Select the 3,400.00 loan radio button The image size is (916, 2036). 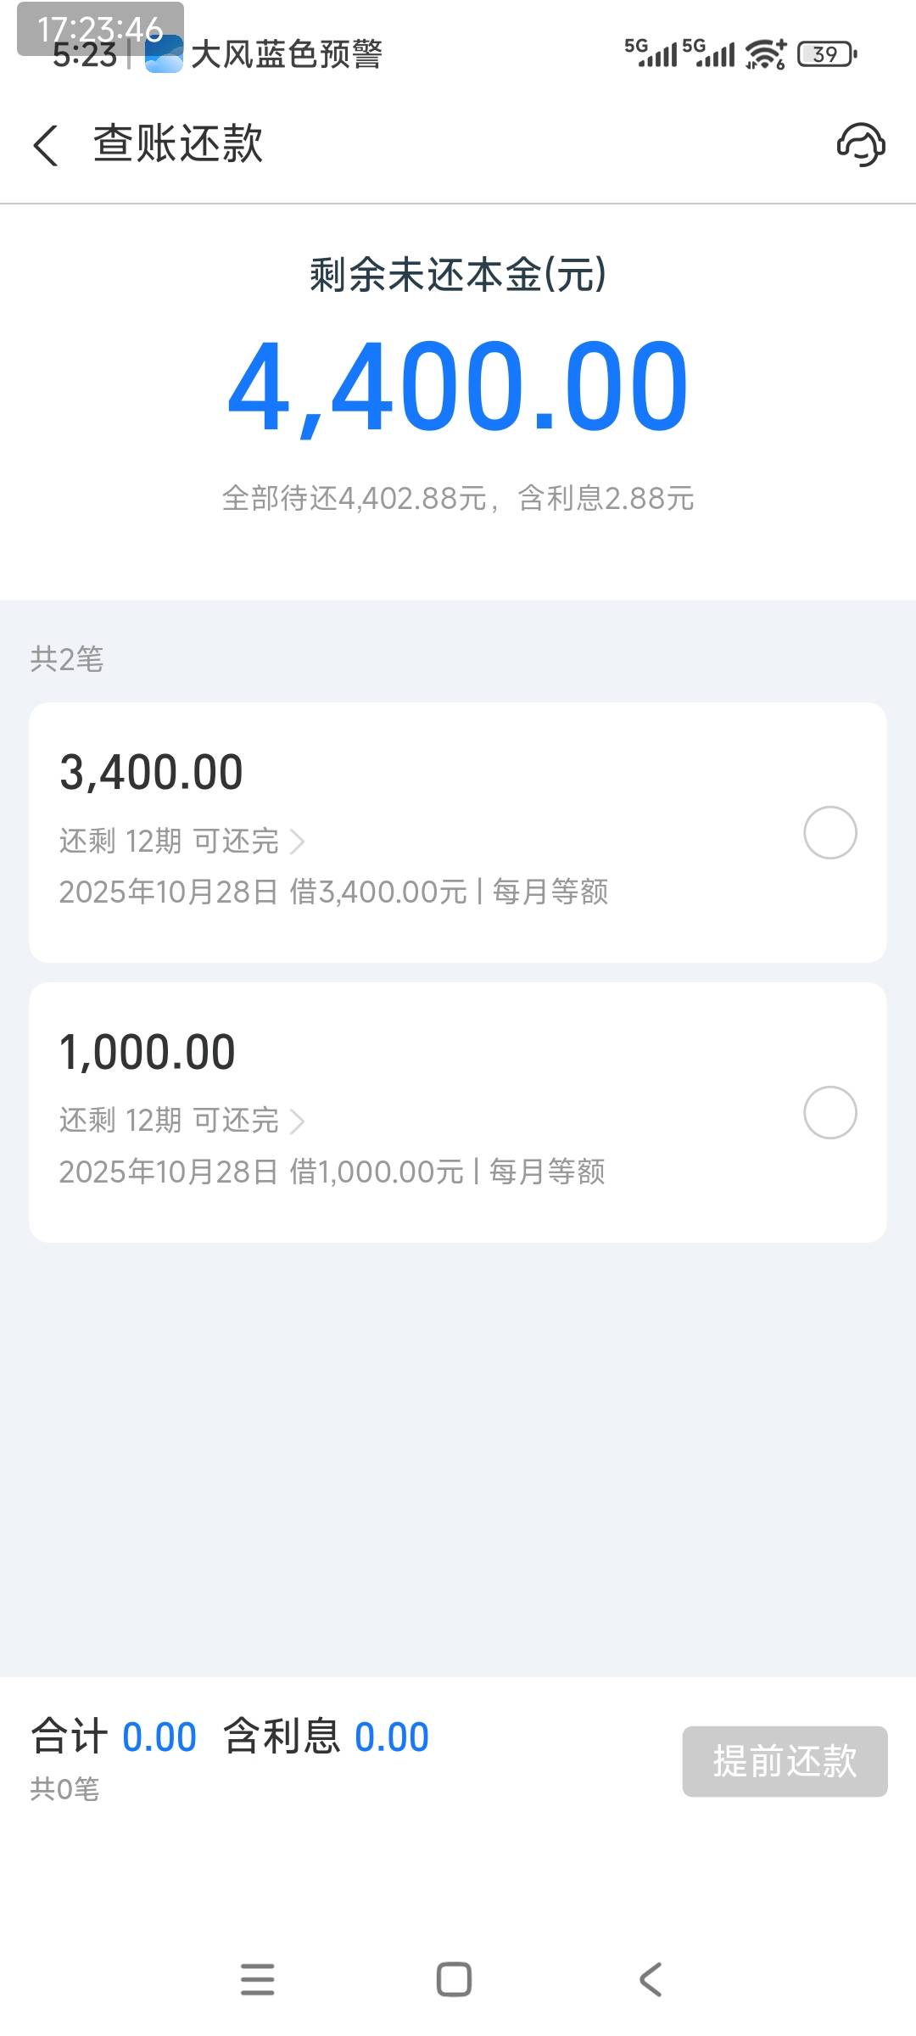(x=829, y=832)
